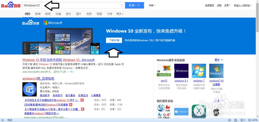Click the Windows 10 devices banner image
The height and width of the screenshot is (122, 259).
click(x=61, y=41)
